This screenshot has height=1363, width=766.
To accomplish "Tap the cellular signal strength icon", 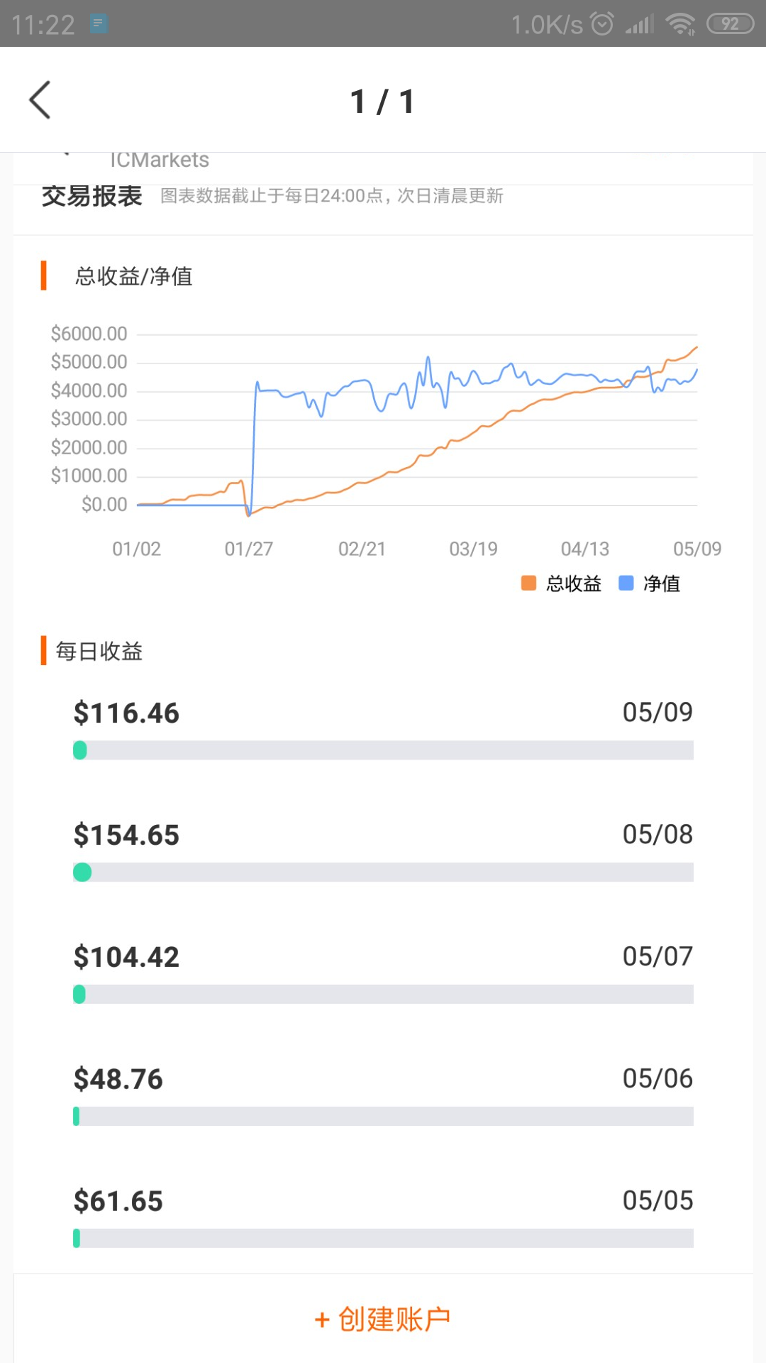I will [x=639, y=26].
